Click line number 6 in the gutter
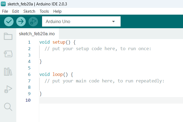Screen dimensions: 183x122 click(29, 75)
